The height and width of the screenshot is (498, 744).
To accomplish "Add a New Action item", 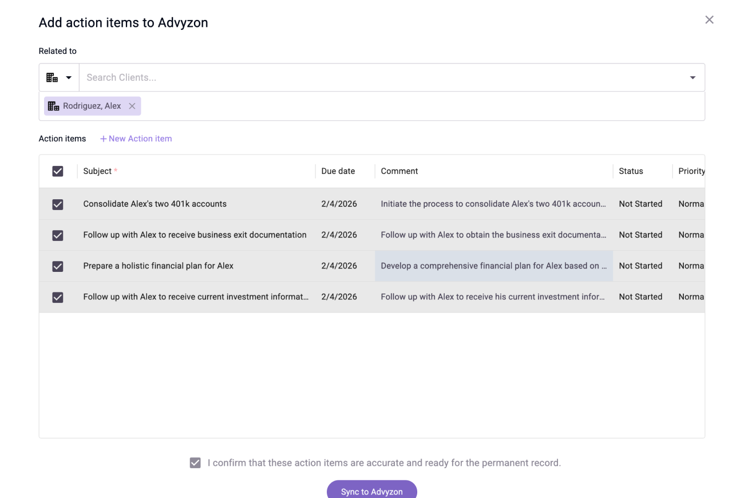I will 136,139.
